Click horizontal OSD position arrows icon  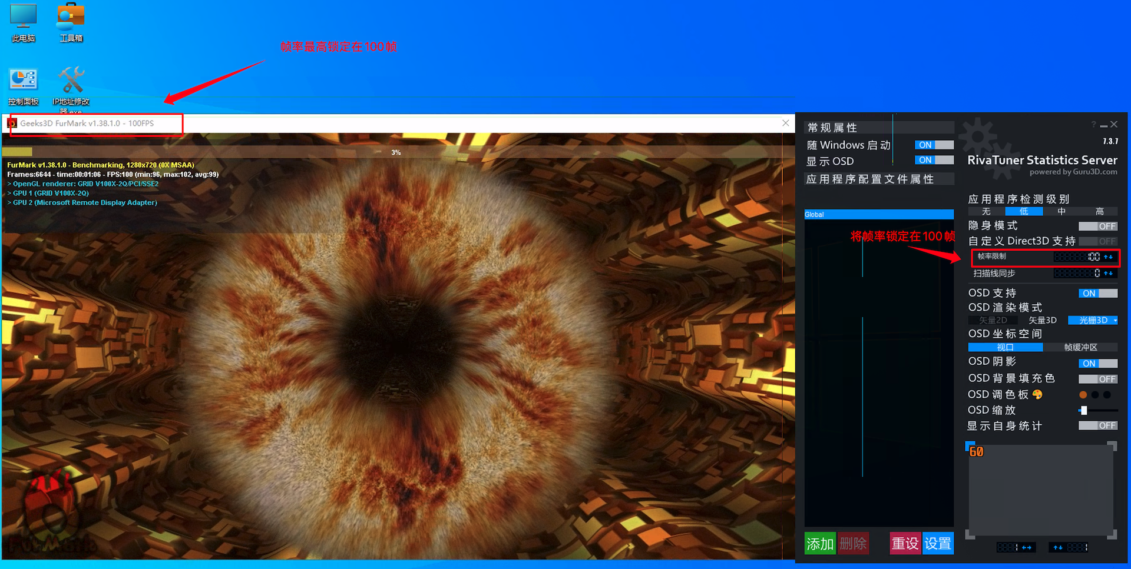click(1027, 547)
